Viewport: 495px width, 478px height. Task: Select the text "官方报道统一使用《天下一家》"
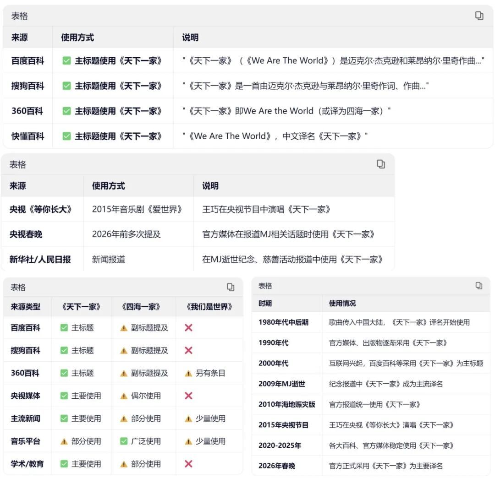[375, 404]
